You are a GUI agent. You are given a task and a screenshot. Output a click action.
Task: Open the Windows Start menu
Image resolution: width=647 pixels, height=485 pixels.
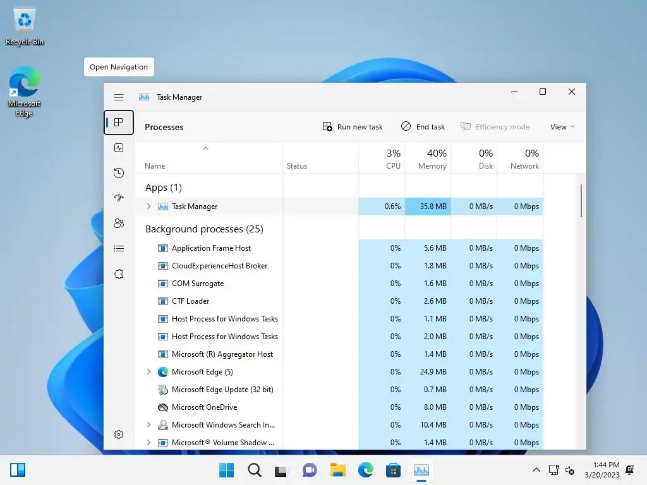tap(227, 470)
